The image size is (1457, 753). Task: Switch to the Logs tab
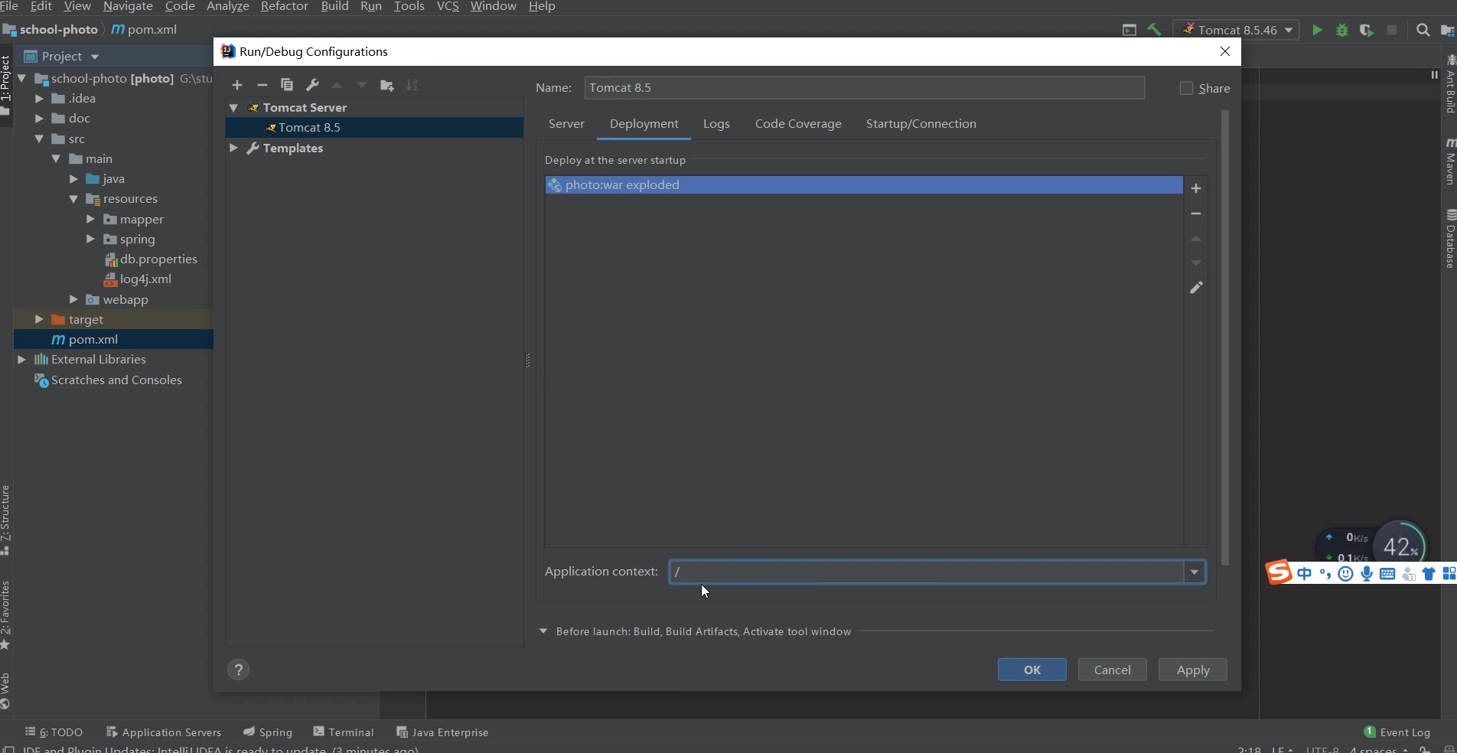[x=716, y=123]
